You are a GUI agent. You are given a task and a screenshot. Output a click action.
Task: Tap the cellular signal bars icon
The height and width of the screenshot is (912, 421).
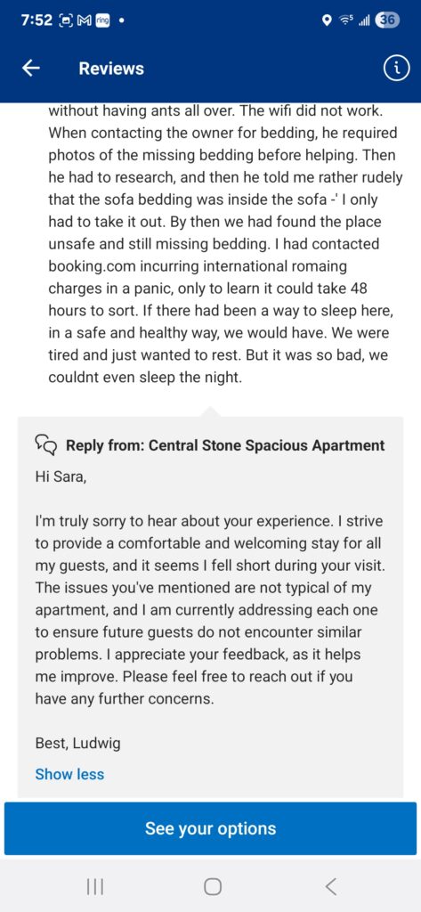[x=365, y=20]
